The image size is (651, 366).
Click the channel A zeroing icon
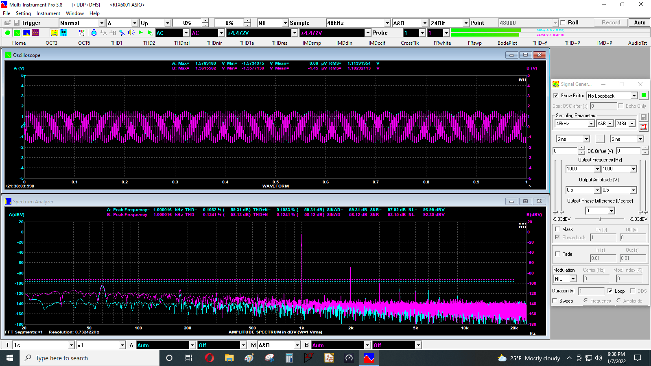coord(103,33)
